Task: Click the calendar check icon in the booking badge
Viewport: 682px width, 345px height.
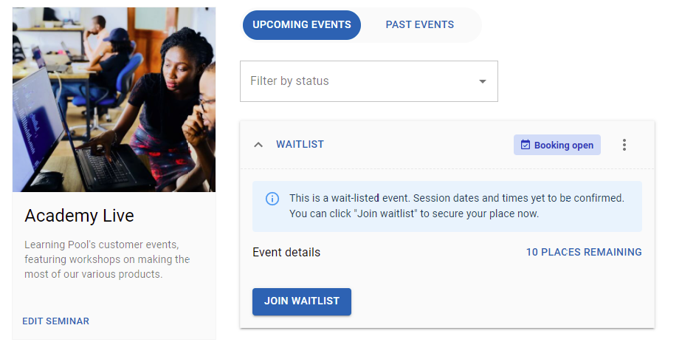Action: coord(526,145)
